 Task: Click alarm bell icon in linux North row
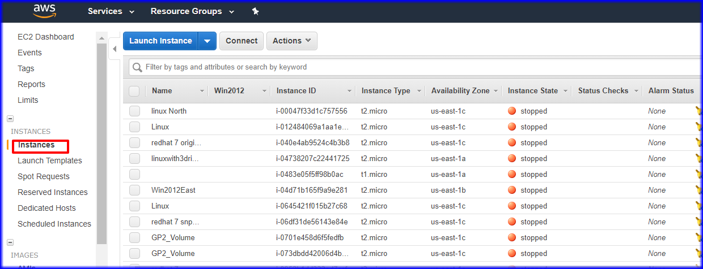[x=698, y=111]
